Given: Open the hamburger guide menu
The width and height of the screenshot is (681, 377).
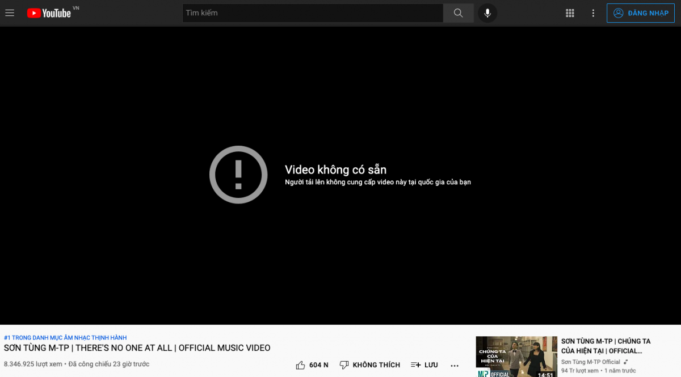Looking at the screenshot, I should 10,13.
